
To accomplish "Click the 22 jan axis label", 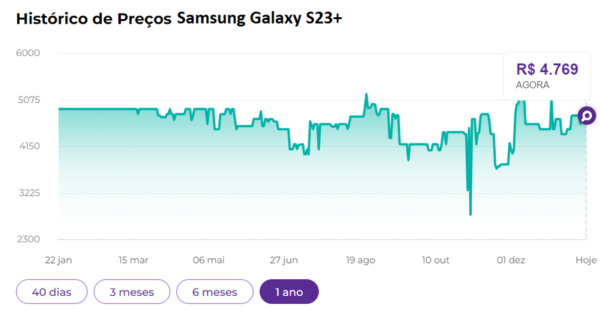I will point(57,260).
